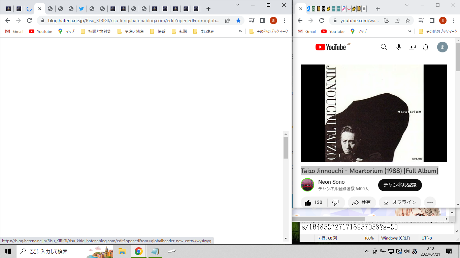Image resolution: width=460 pixels, height=258 pixels.
Task: Open File Explorer from the taskbar
Action: click(122, 251)
